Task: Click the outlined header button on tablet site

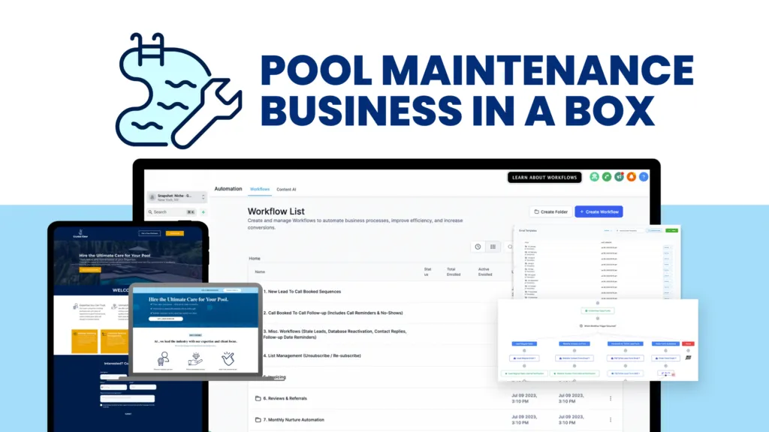Action: pos(149,233)
